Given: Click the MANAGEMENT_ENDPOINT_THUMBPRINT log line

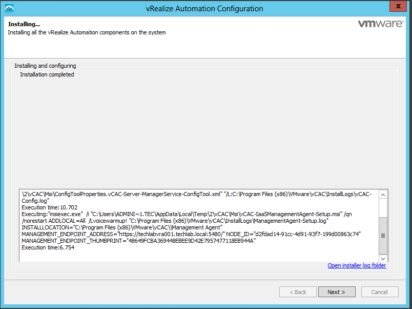Looking at the screenshot, I should [x=138, y=241].
